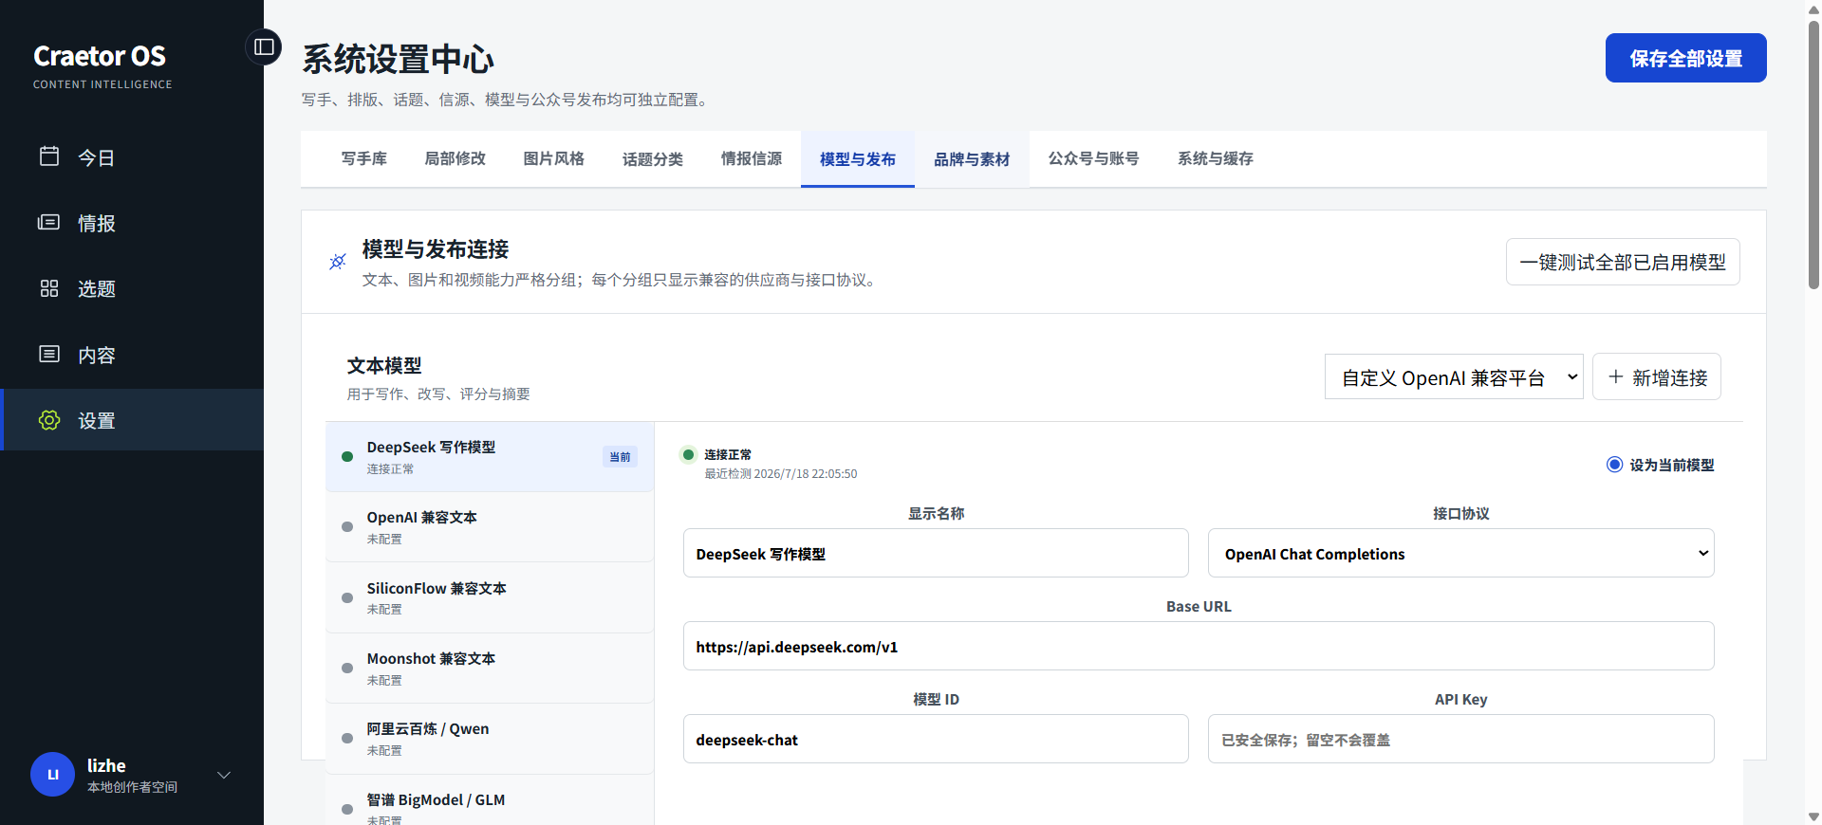1822x825 pixels.
Task: Click the 显示名称 input field
Action: click(936, 554)
